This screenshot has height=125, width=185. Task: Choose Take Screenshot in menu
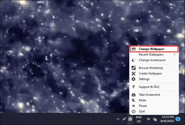pyautogui.click(x=154, y=95)
